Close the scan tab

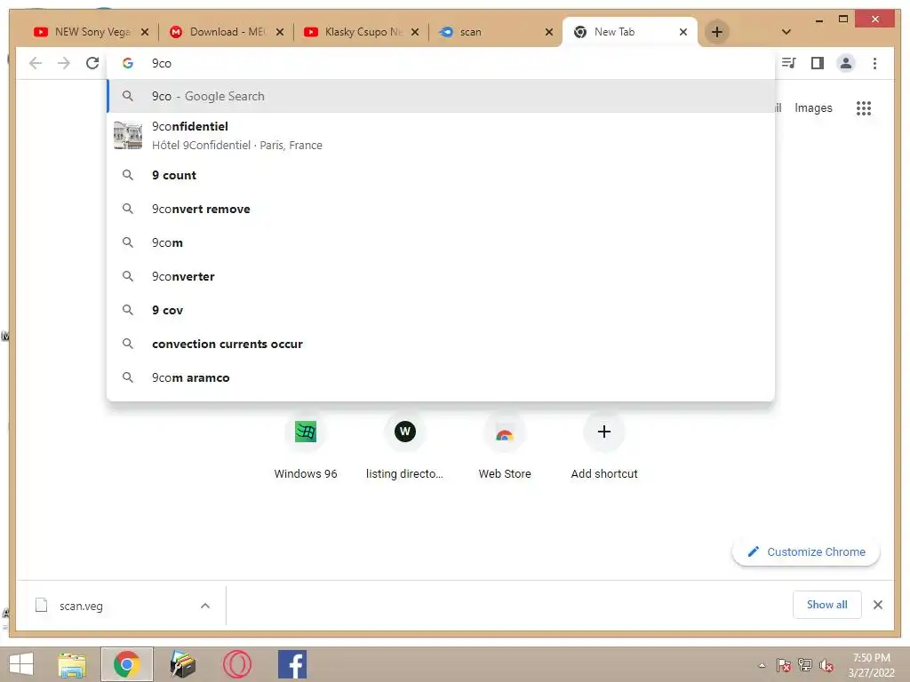pyautogui.click(x=549, y=33)
